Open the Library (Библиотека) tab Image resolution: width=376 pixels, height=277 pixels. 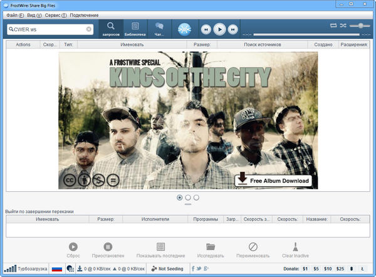(x=135, y=29)
